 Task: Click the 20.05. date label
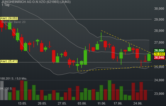click(x=42, y=103)
